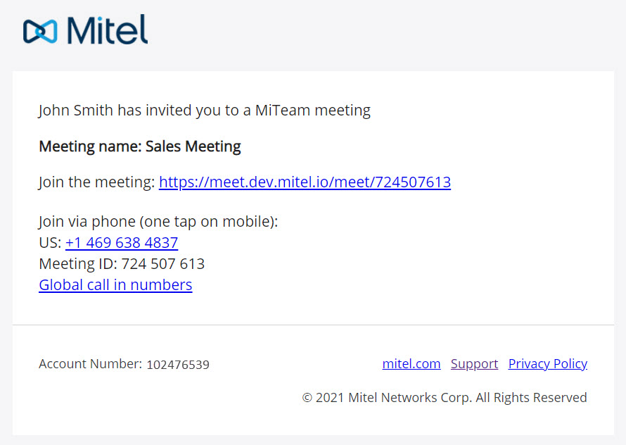Image resolution: width=626 pixels, height=445 pixels.
Task: Click the 'All Rights Reserved' footer text
Action: tap(531, 397)
